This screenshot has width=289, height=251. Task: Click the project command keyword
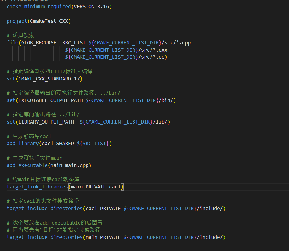click(17, 21)
